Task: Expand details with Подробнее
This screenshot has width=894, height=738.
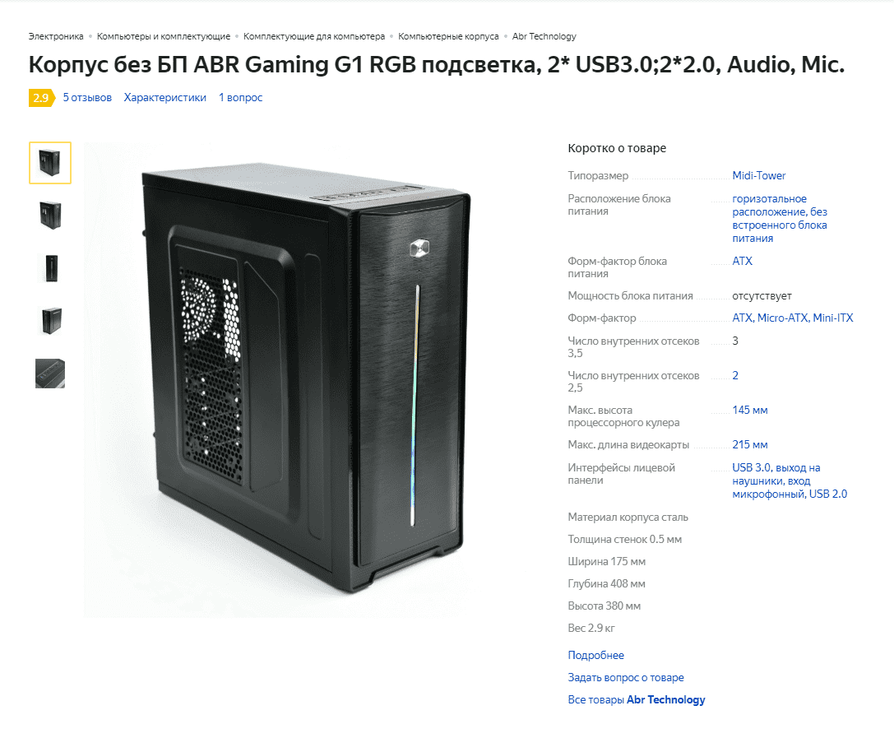Action: coord(595,655)
